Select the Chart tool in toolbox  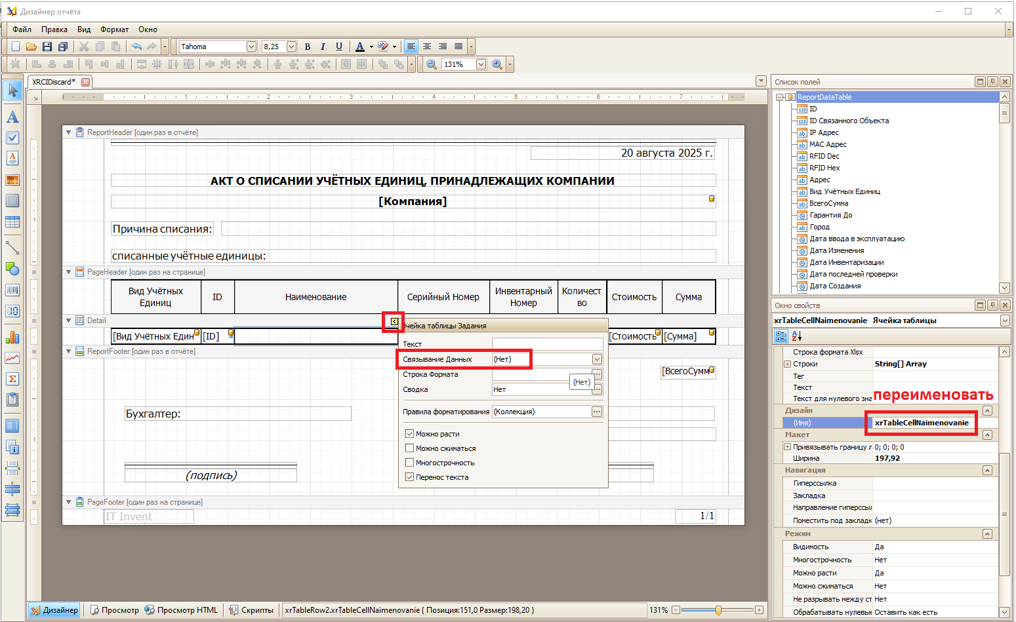(x=12, y=338)
